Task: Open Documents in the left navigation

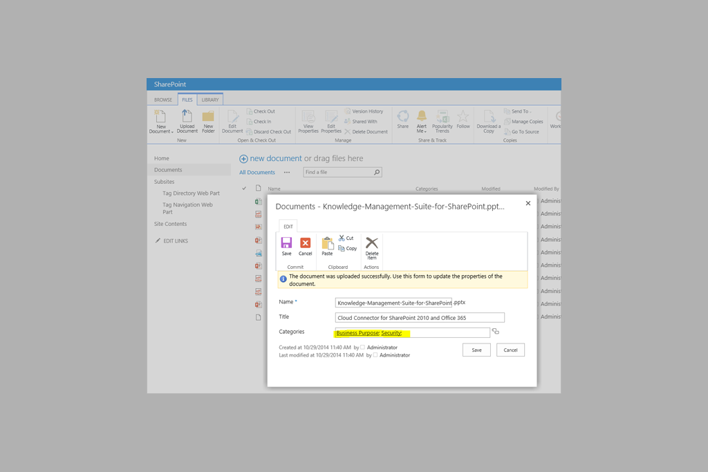Action: click(x=168, y=170)
